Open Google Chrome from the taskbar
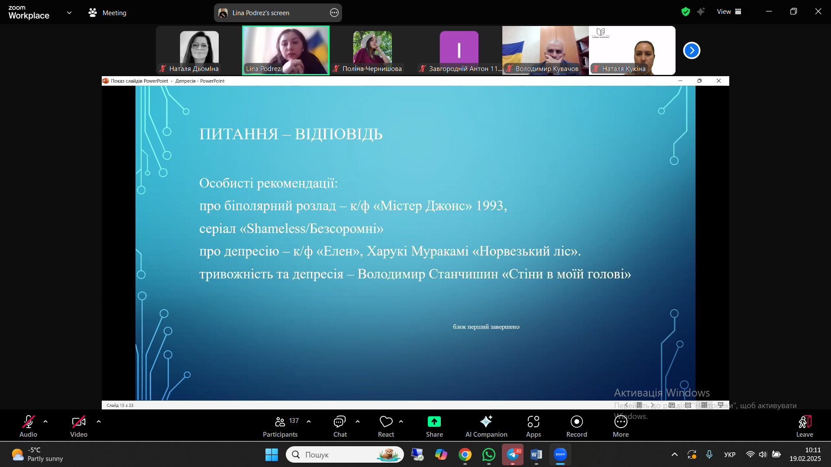Image resolution: width=831 pixels, height=467 pixels. (465, 454)
